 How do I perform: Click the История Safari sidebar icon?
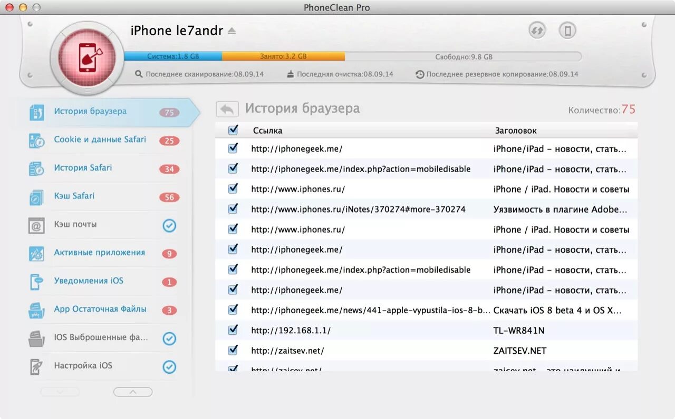point(36,169)
